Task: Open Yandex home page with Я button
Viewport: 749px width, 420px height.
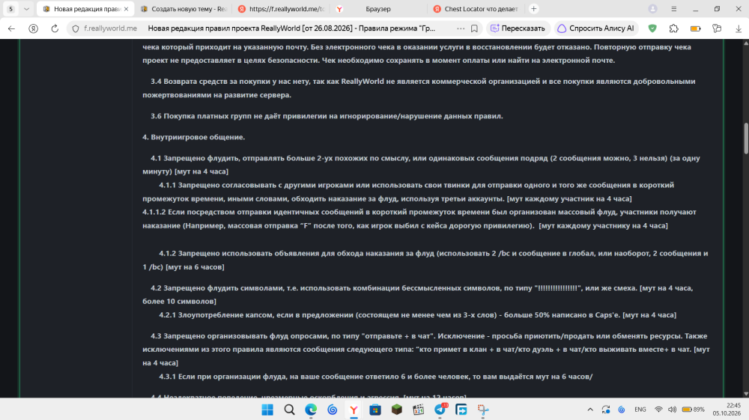Action: (x=33, y=28)
